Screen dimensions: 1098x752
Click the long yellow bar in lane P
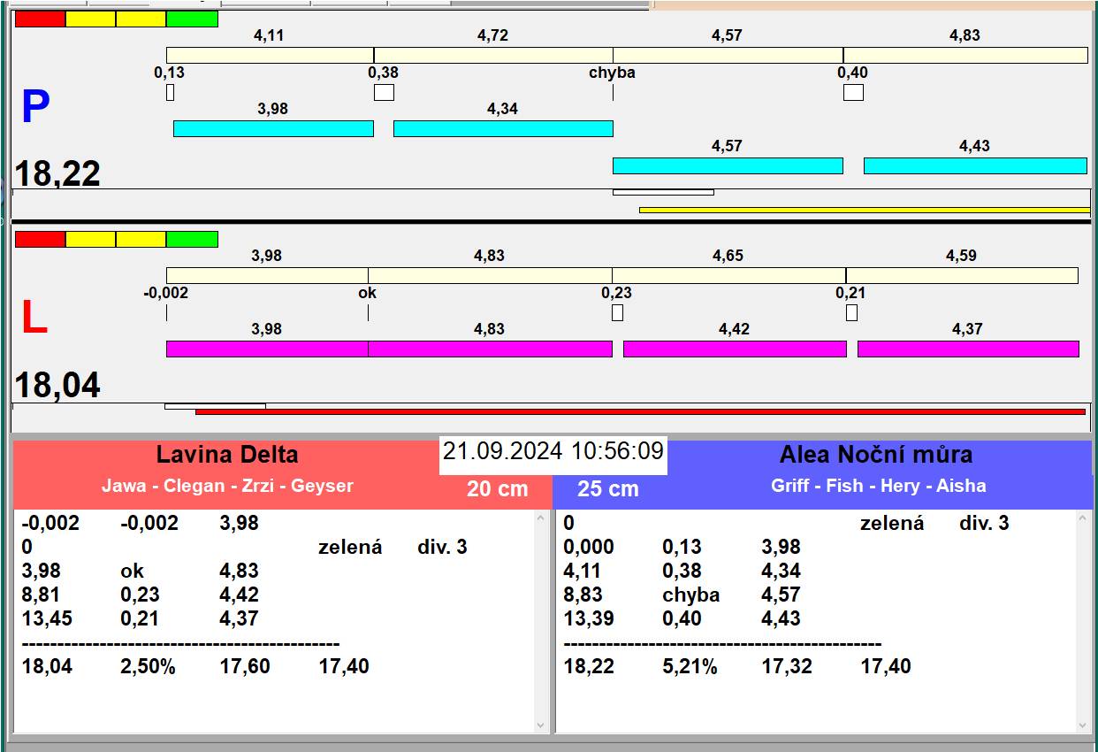coord(864,210)
